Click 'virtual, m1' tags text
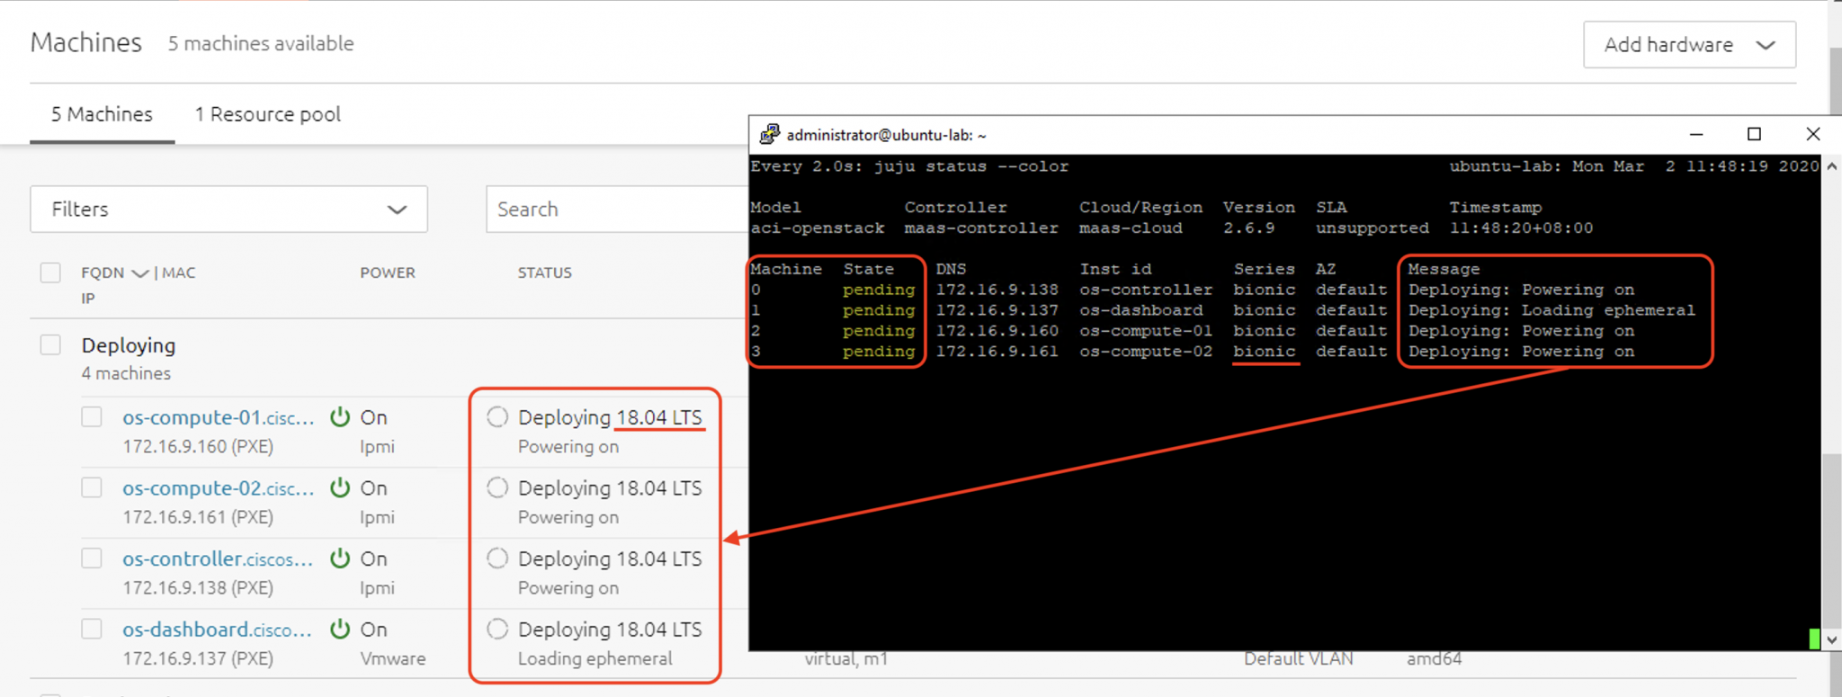1842x697 pixels. pyautogui.click(x=845, y=659)
